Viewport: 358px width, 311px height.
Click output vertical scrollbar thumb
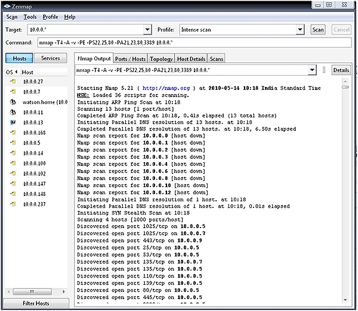click(345, 87)
